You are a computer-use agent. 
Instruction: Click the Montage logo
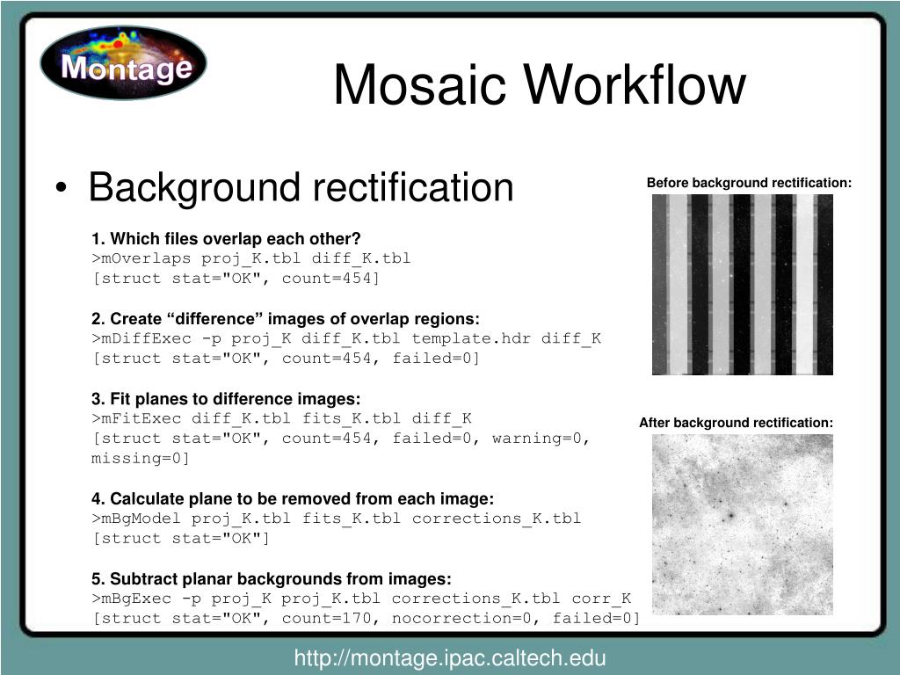[123, 63]
